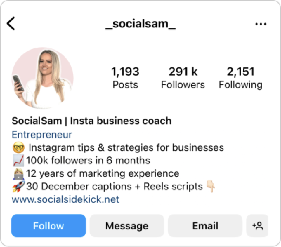
Task: Click the Email button
Action: (205, 226)
